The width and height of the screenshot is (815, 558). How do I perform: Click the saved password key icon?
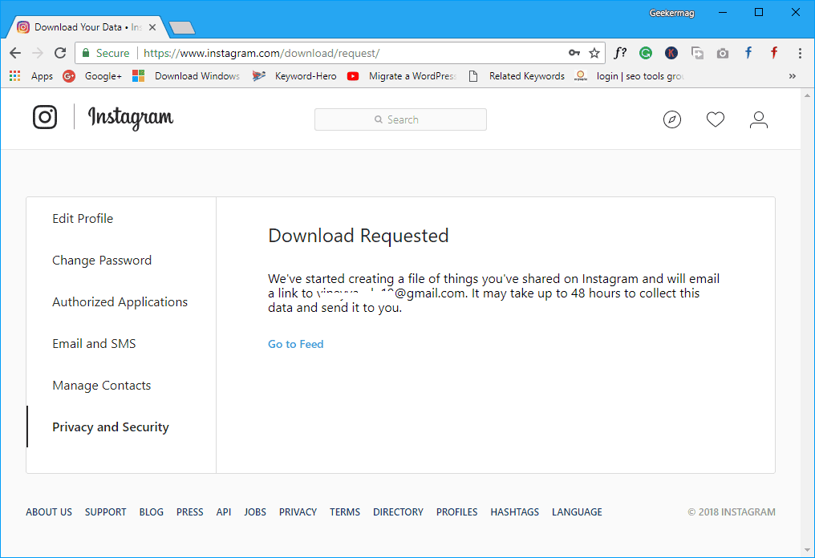point(574,53)
